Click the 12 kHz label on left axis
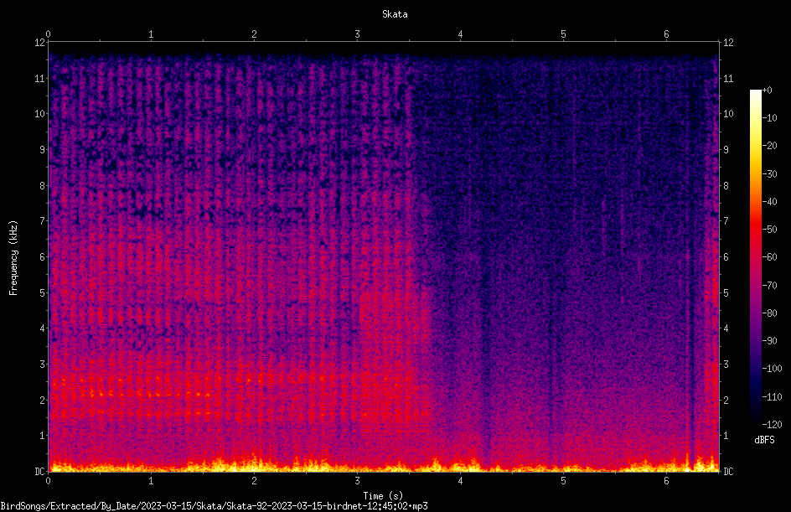The image size is (791, 512). (x=40, y=43)
